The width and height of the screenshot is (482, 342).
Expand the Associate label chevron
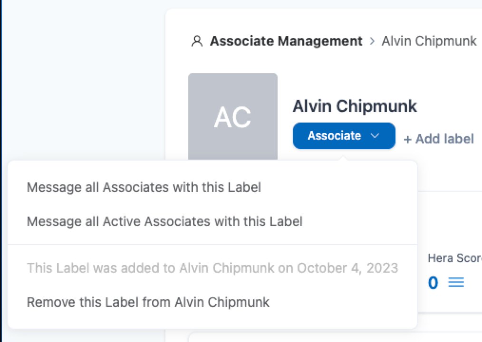375,136
